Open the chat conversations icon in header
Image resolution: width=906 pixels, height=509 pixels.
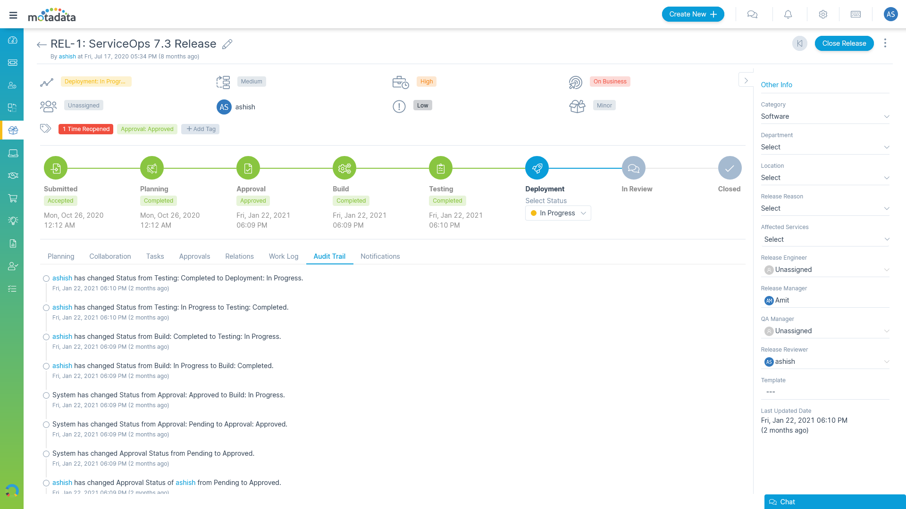coord(752,15)
